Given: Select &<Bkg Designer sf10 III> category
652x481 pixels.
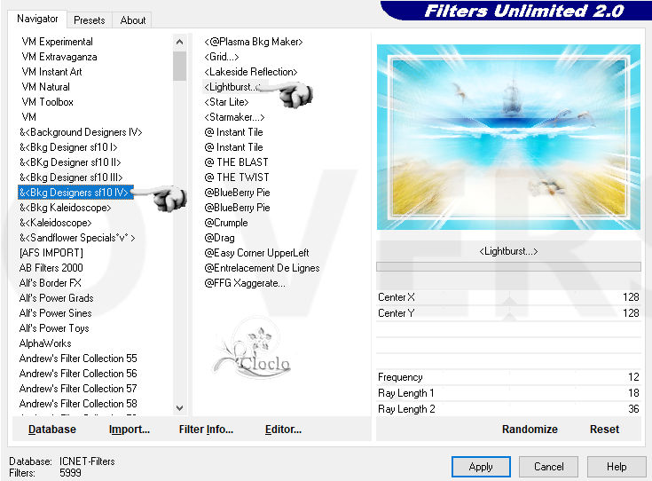Looking at the screenshot, I should [x=71, y=177].
